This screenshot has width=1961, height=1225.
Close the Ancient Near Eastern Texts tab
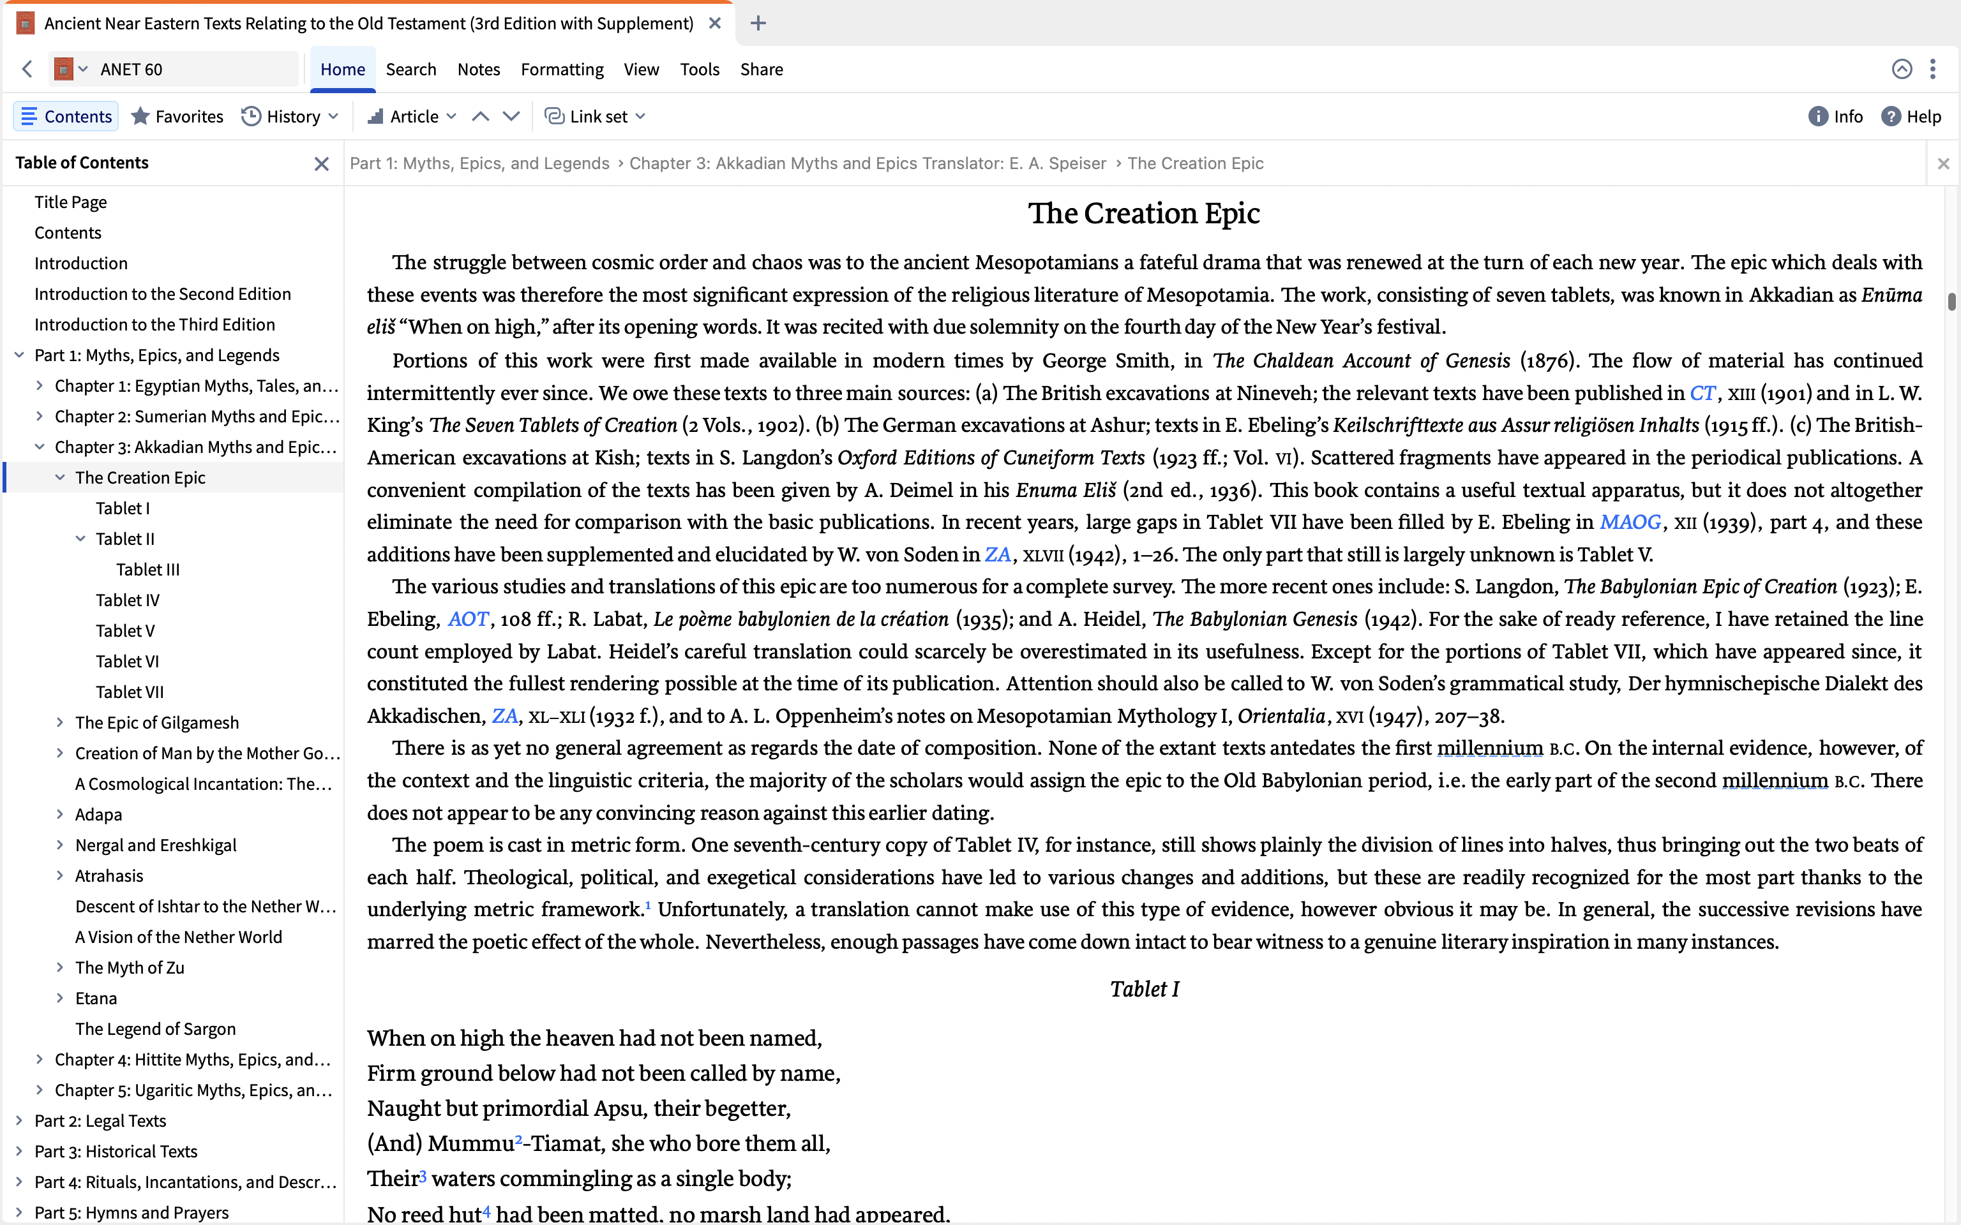pyautogui.click(x=715, y=23)
